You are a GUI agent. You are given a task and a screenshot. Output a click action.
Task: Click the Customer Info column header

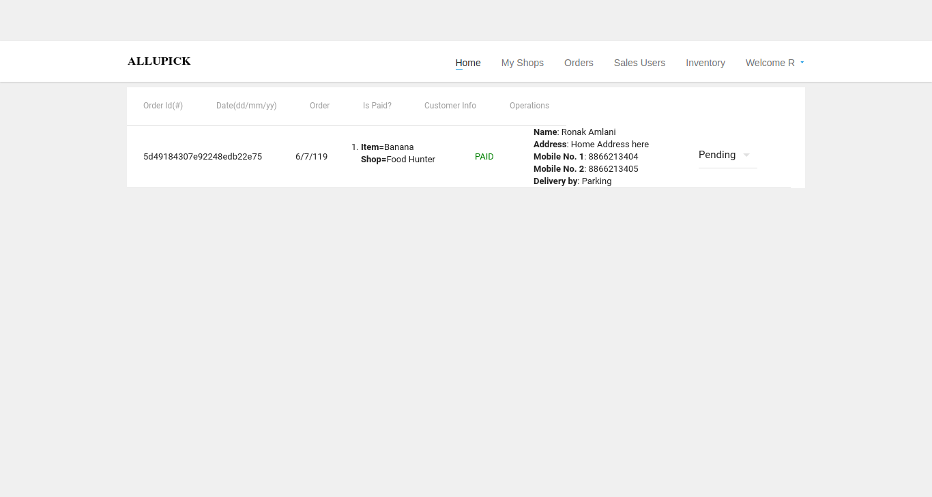coord(450,106)
